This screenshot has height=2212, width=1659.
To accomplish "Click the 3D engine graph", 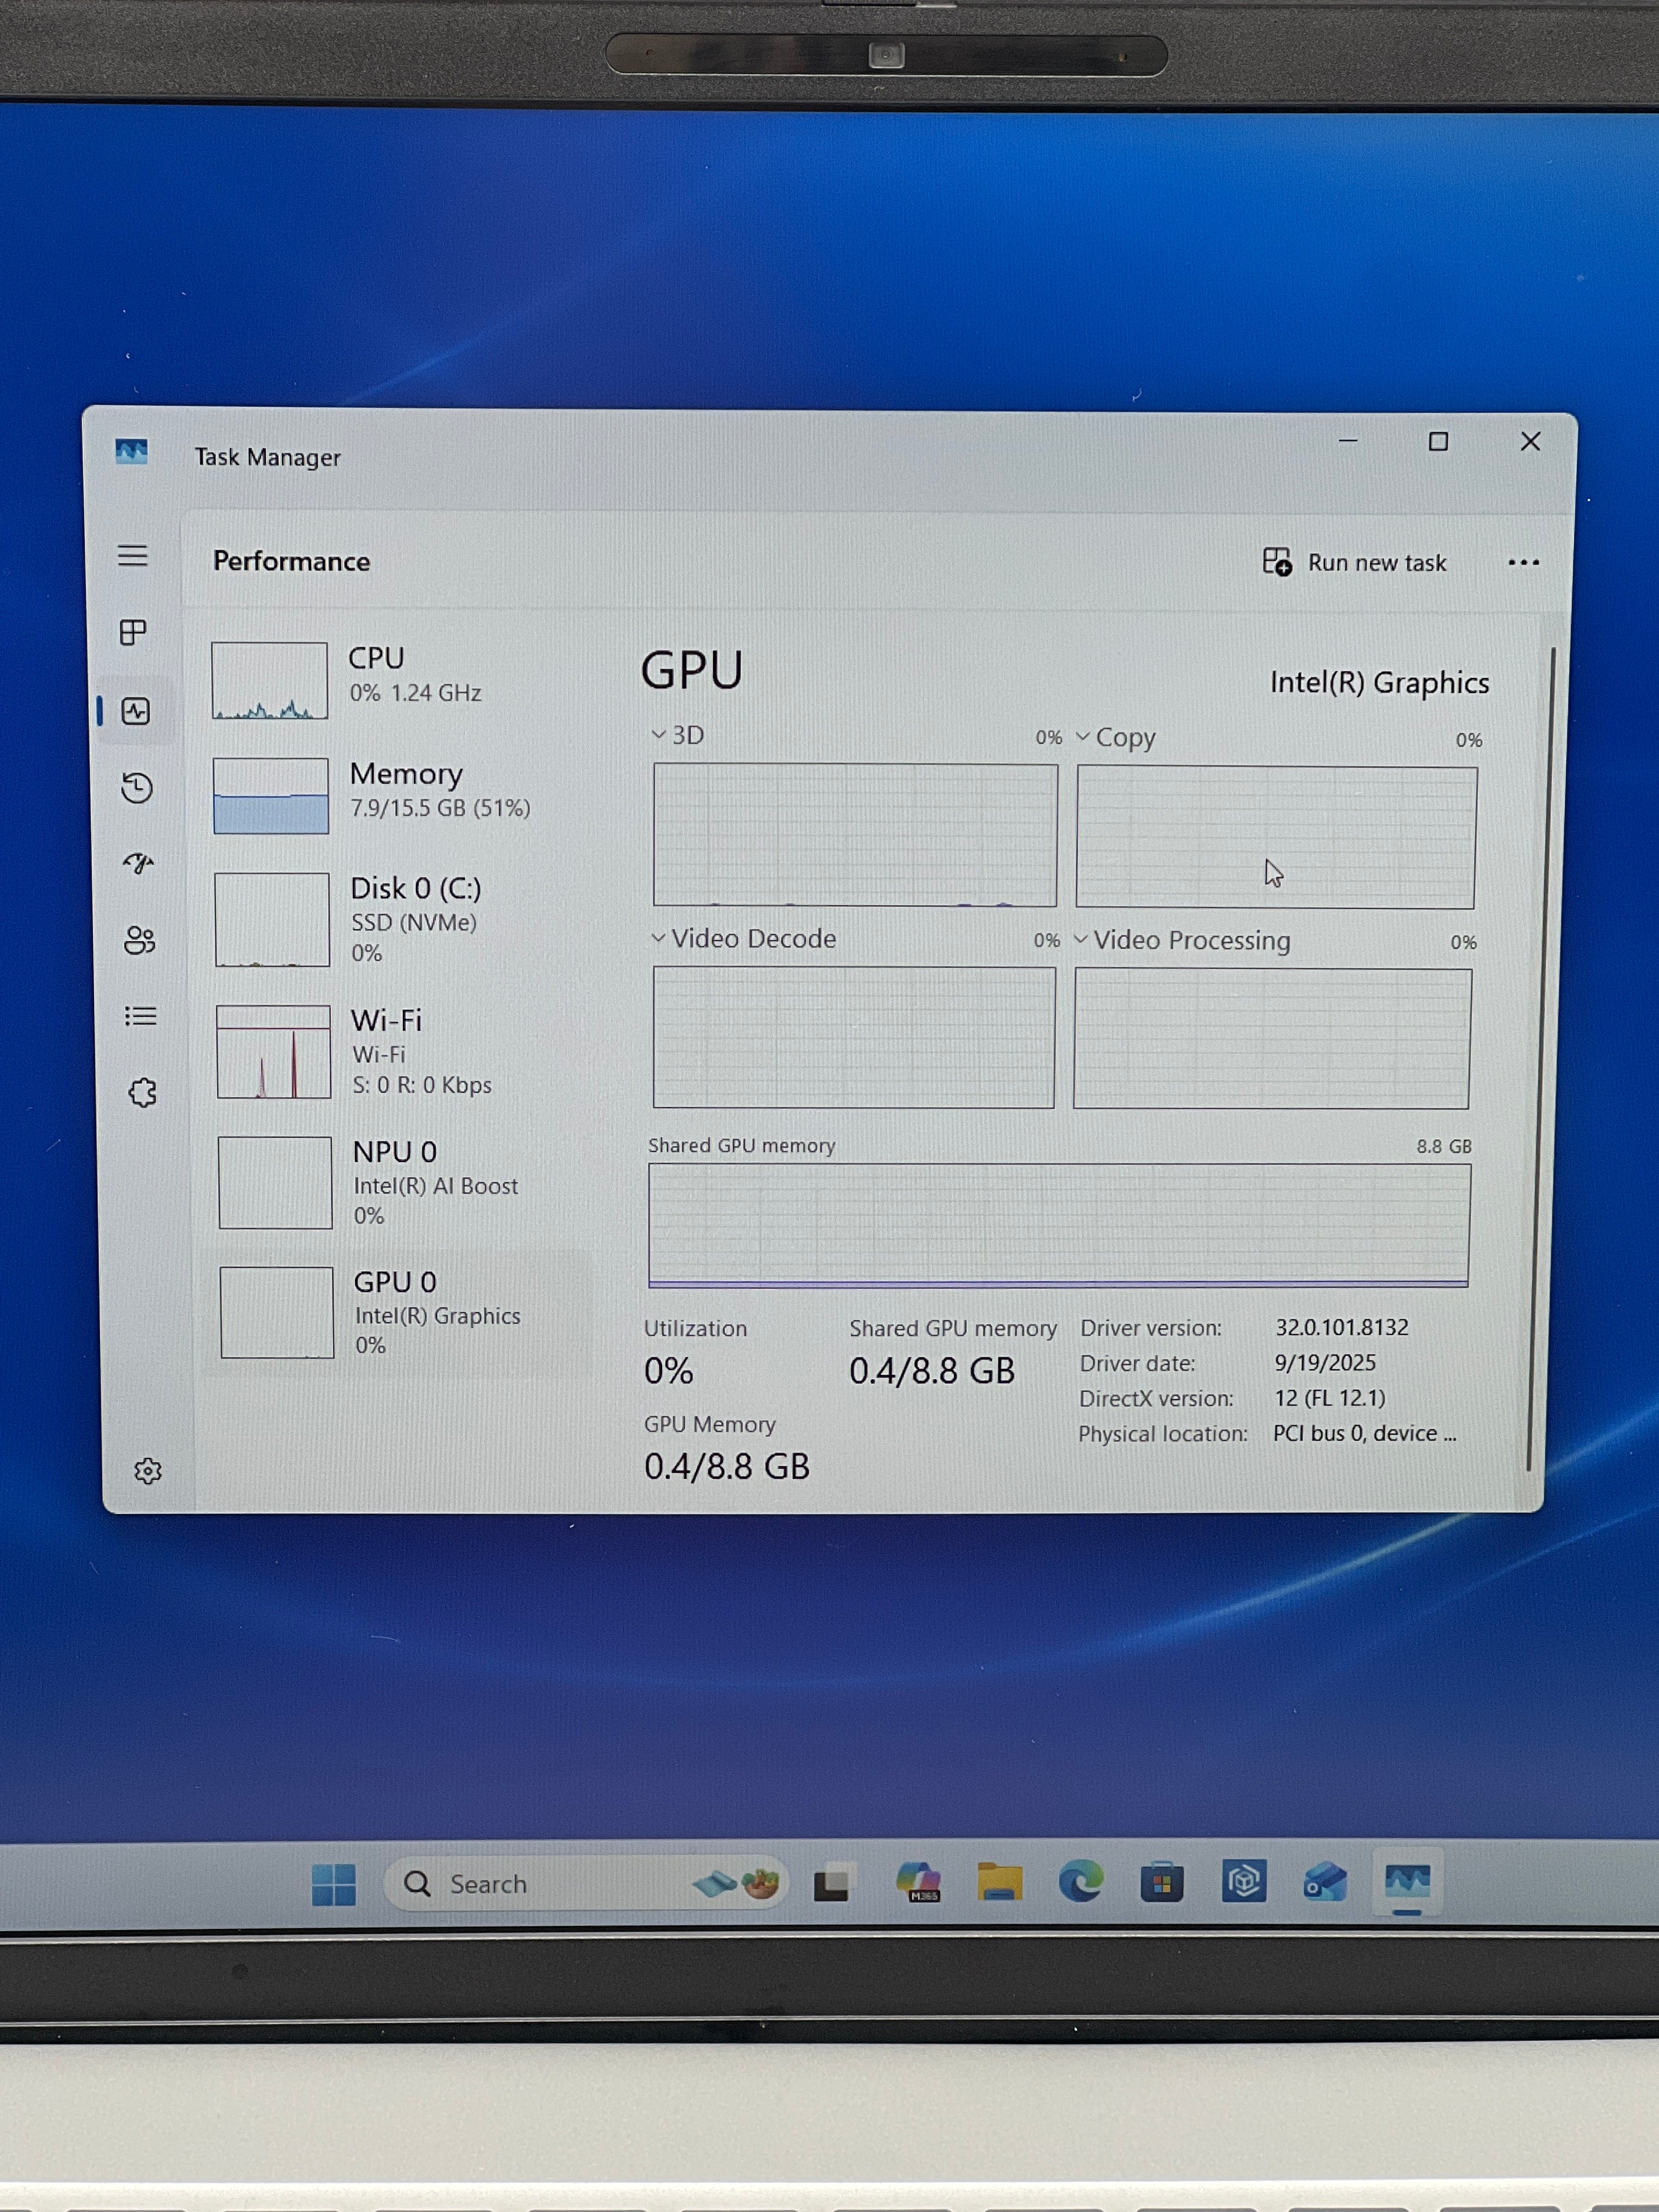I will (x=855, y=835).
